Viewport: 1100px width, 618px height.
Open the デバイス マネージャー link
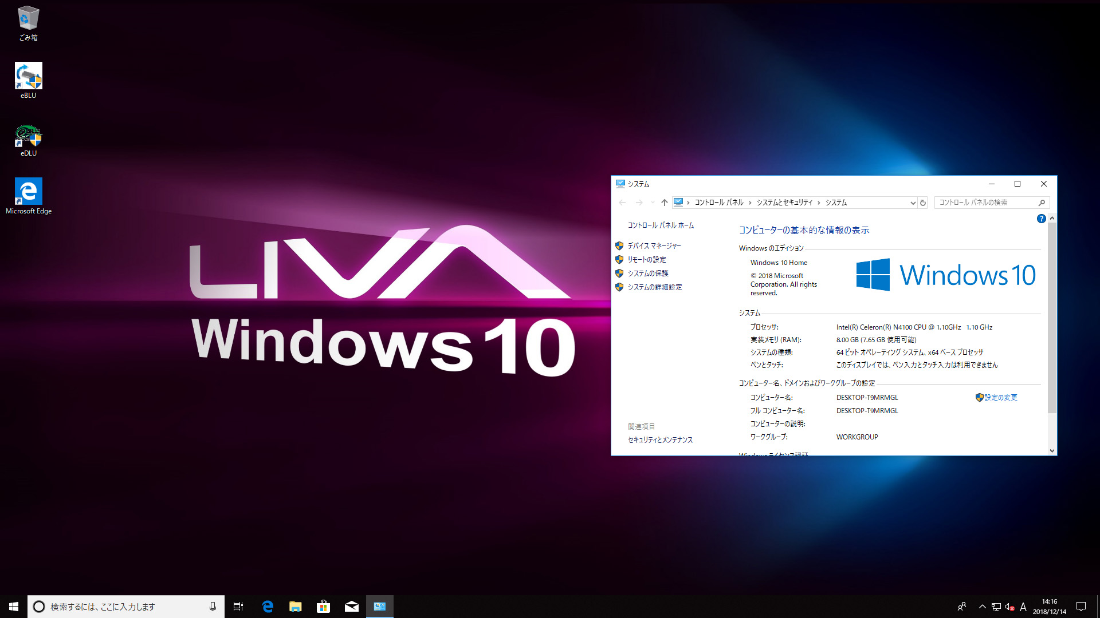pyautogui.click(x=654, y=246)
